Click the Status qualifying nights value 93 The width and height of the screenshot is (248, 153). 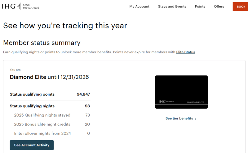click(x=87, y=106)
